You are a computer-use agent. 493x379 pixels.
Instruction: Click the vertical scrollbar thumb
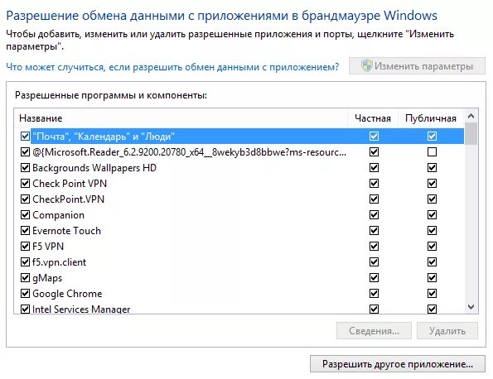pyautogui.click(x=471, y=134)
